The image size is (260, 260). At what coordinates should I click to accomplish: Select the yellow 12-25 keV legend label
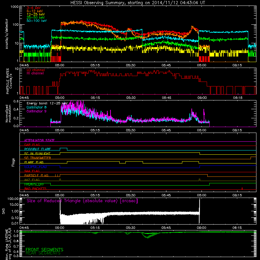tap(36, 14)
